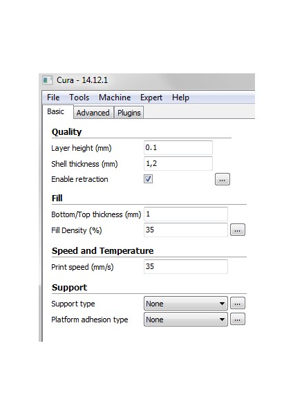Image resolution: width=293 pixels, height=415 pixels.
Task: Click the Quality section heading
Action: coord(66,132)
